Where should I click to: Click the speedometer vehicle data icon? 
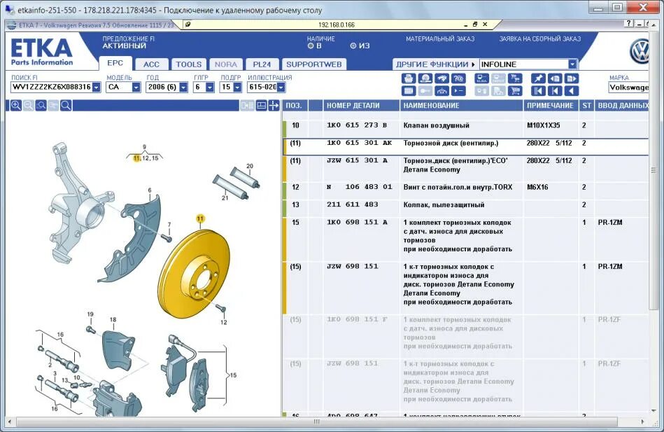coord(425,78)
